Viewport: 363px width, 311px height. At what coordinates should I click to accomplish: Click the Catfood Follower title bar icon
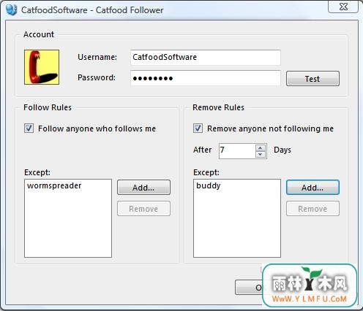click(x=11, y=9)
